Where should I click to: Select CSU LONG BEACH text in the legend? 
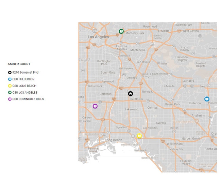[x=24, y=86]
